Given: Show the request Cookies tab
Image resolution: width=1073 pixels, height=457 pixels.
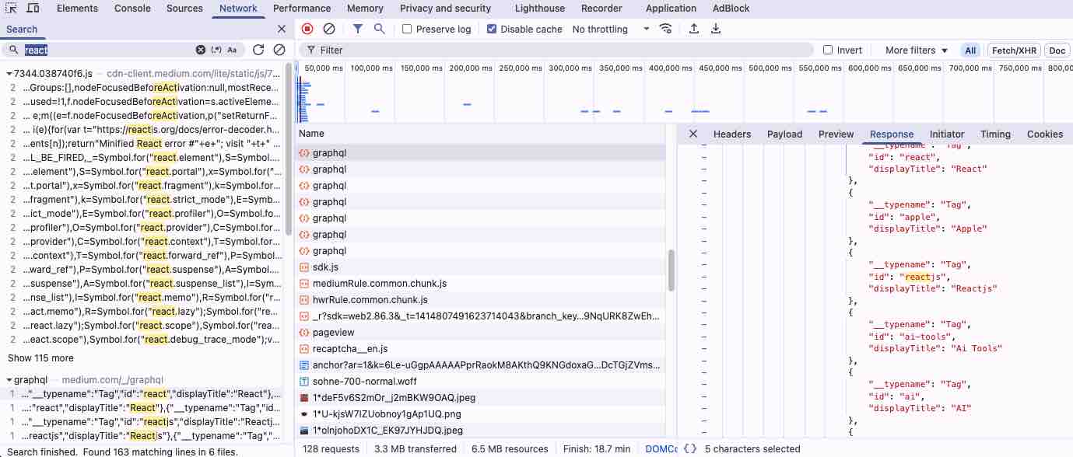Looking at the screenshot, I should [x=1045, y=134].
